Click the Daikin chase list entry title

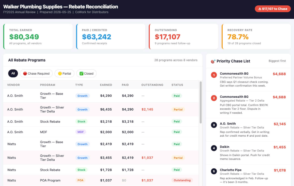click(225, 147)
